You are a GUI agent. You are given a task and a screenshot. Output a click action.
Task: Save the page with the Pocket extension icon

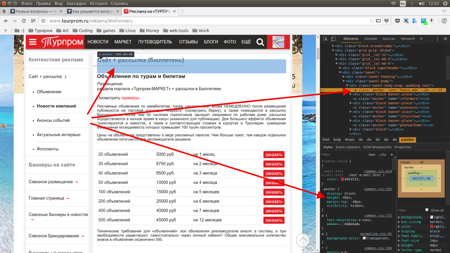tap(397, 21)
